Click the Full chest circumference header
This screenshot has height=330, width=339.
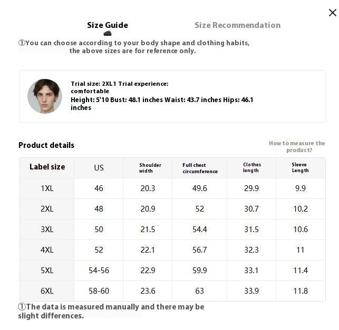[x=200, y=168]
